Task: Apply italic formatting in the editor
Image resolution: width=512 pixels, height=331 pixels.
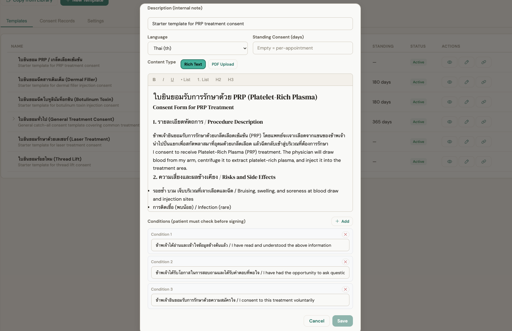Action: point(163,80)
